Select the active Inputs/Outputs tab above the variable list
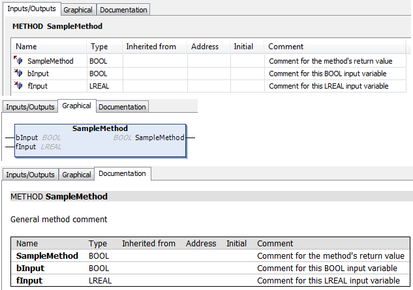413x290 pixels. pos(31,8)
